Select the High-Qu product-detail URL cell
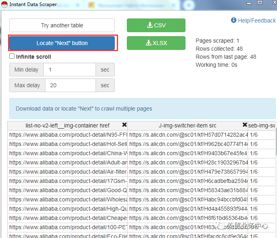Screen dimensions: 277x238 (x=67, y=209)
